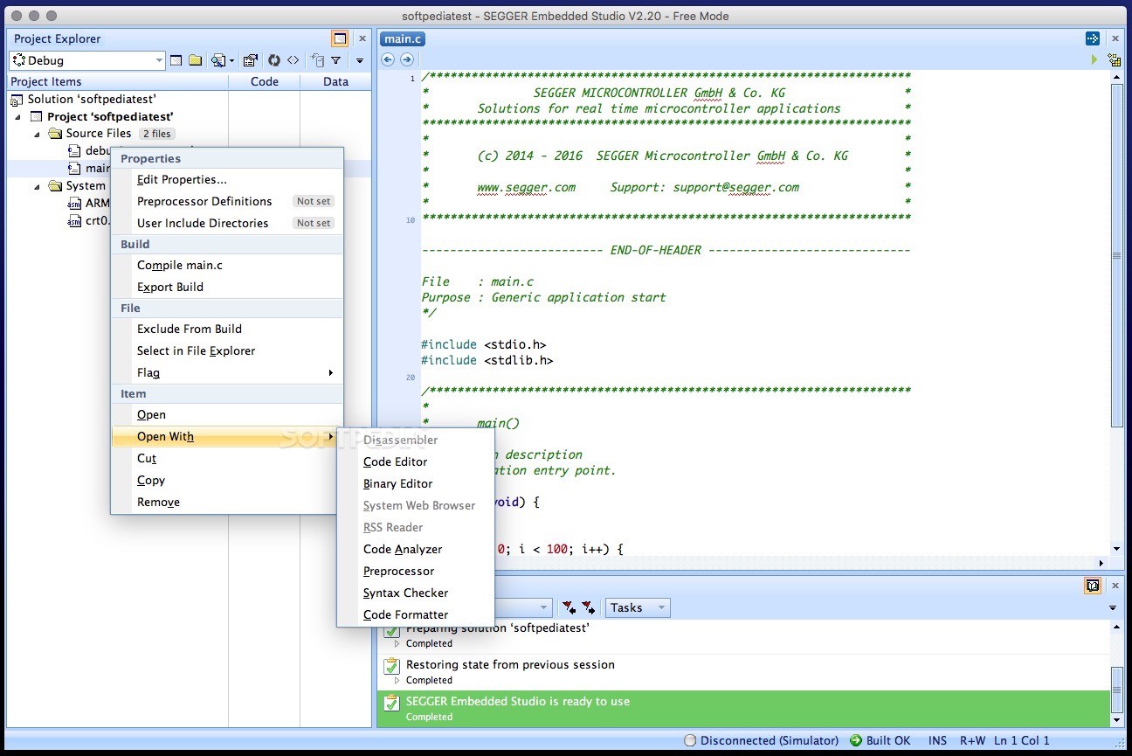This screenshot has width=1132, height=756.
Task: Open the project properties icon in Project Explorer toolbar
Action: (x=251, y=60)
